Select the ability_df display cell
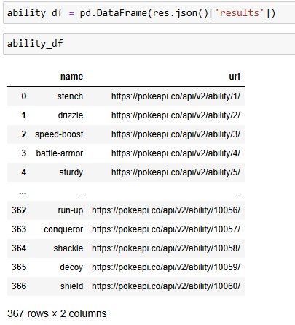 tap(149, 44)
